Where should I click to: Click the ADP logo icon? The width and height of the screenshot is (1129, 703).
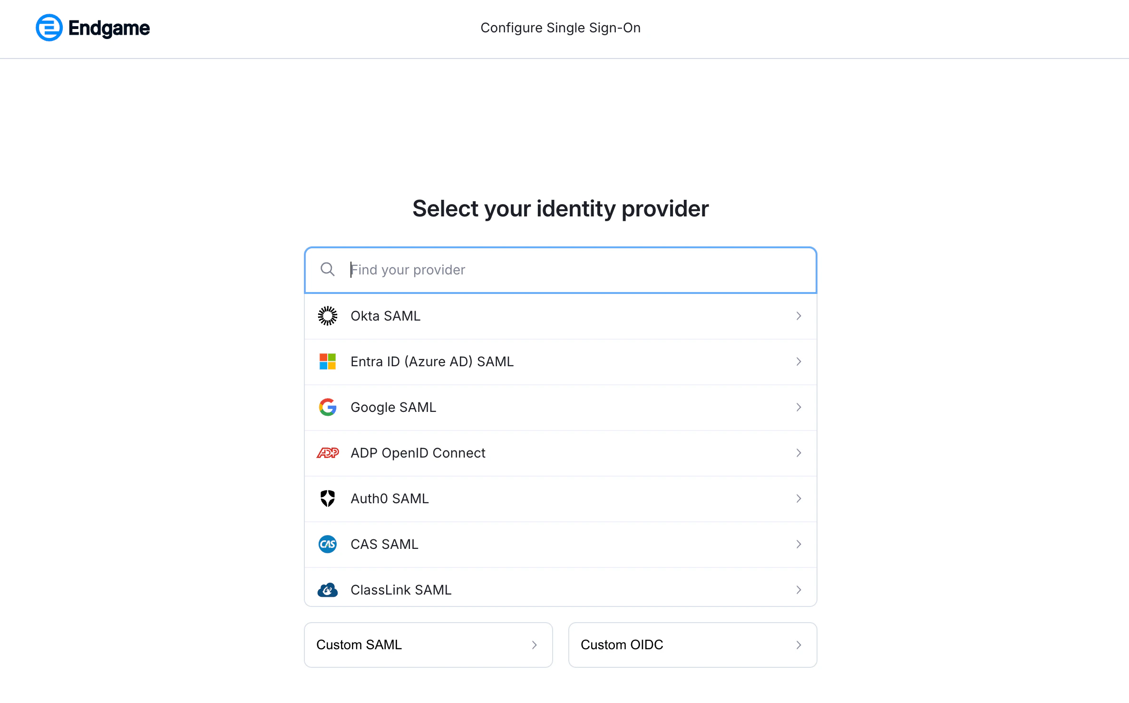[x=327, y=452]
